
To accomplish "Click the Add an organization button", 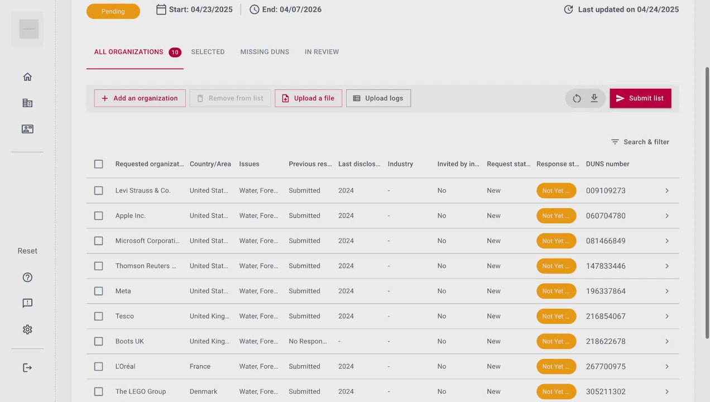I will (x=140, y=98).
